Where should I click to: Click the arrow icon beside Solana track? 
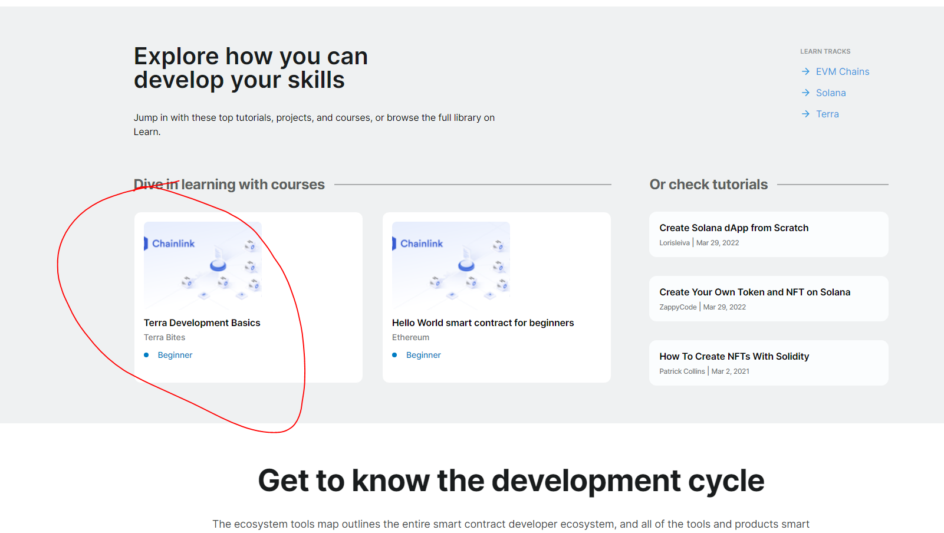[806, 93]
